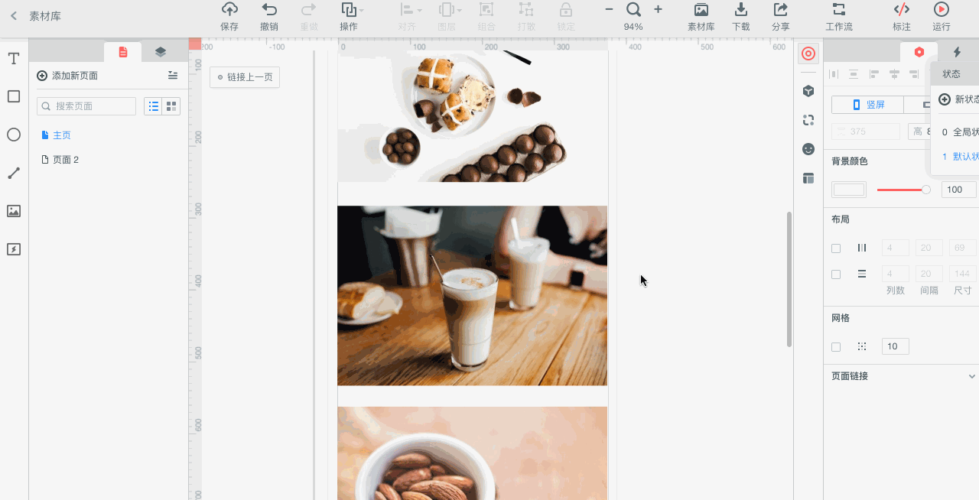Screen dimensions: 979x500
Task: Click the back arrow beside 素材库
Action: pos(13,16)
